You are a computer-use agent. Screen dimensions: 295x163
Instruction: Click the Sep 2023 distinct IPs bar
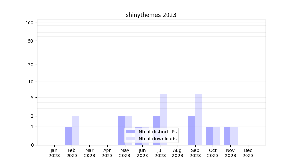click(x=191, y=130)
